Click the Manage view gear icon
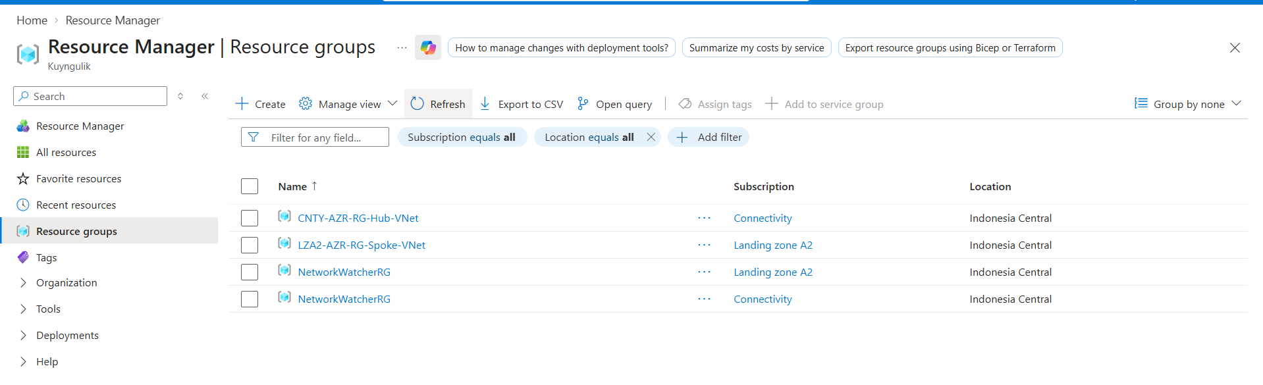 (x=306, y=104)
